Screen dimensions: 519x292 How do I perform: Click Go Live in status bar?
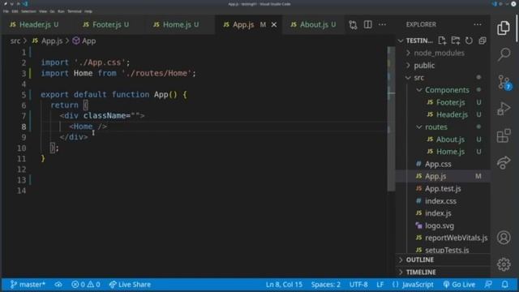(459, 285)
